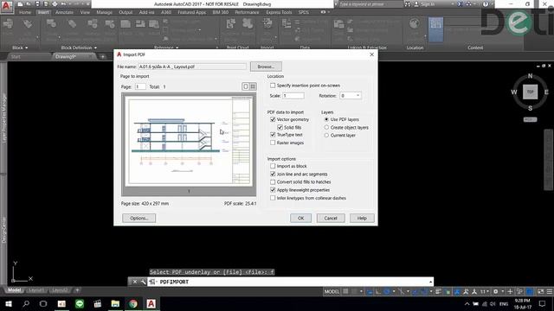Image resolution: width=554 pixels, height=311 pixels.
Task: Uncheck Vector geometry option
Action: (x=273, y=119)
